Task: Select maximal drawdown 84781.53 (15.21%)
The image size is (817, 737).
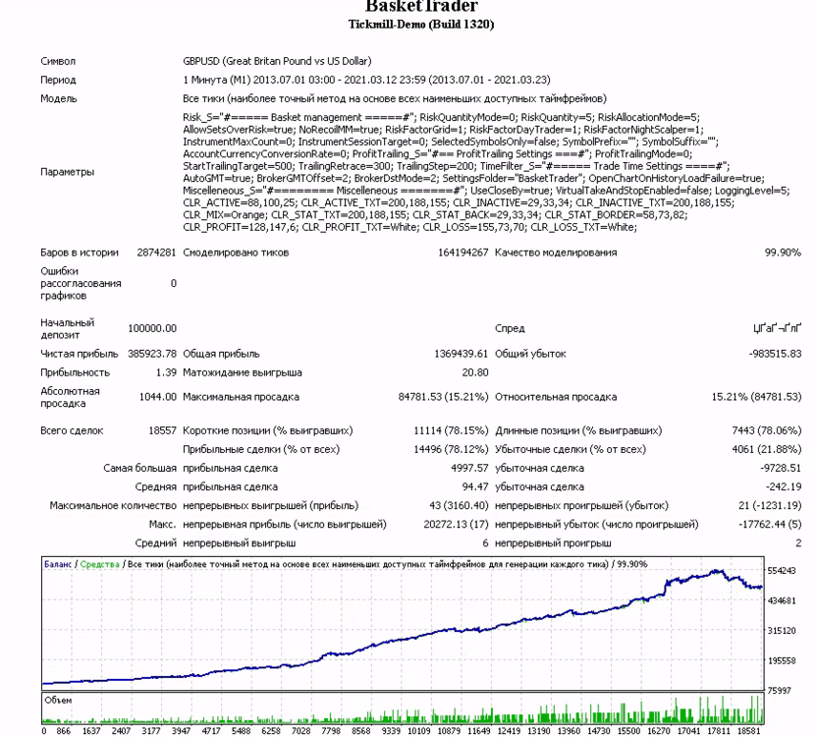Action: (444, 397)
